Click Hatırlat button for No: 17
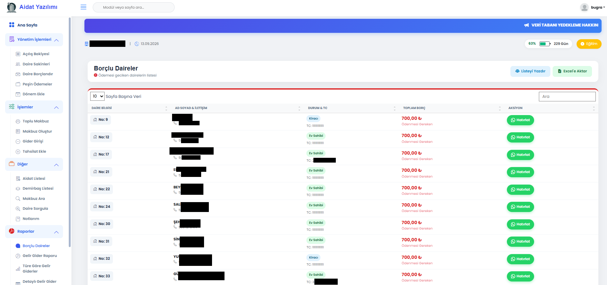Screen dimensions: 607x285 [x=520, y=155]
